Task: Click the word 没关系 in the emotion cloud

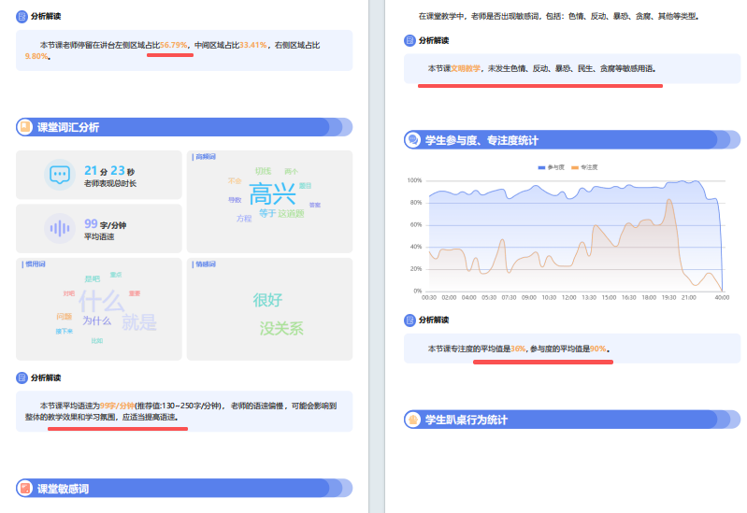Action: click(x=281, y=329)
